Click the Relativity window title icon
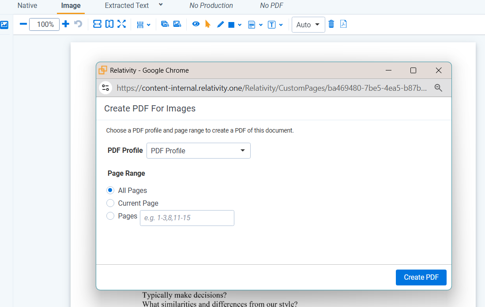 click(103, 70)
